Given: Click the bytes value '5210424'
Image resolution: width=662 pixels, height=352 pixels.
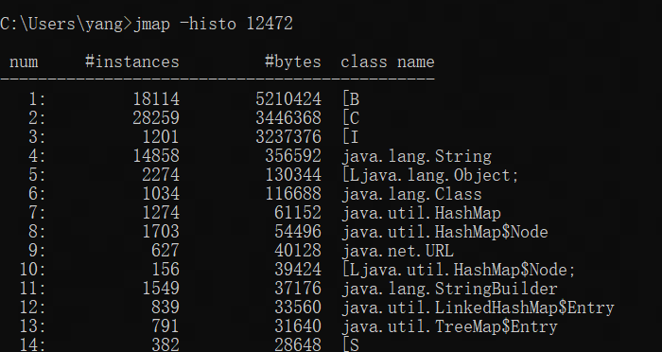Looking at the screenshot, I should pos(288,99).
